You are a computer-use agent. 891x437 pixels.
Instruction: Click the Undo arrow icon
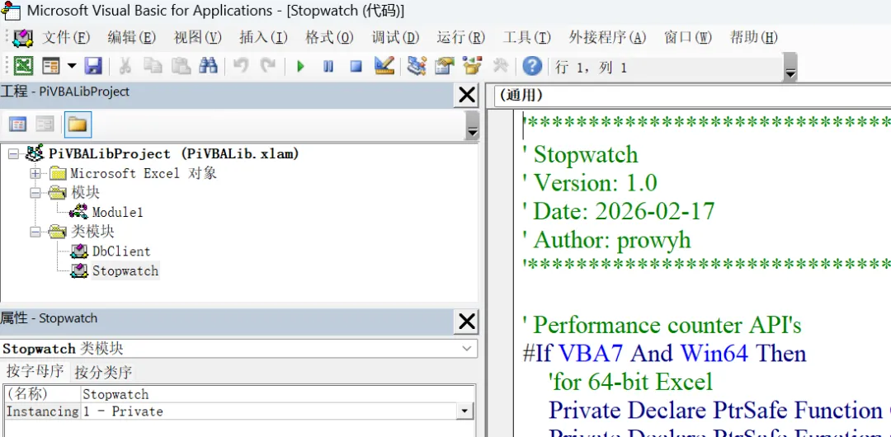point(241,66)
